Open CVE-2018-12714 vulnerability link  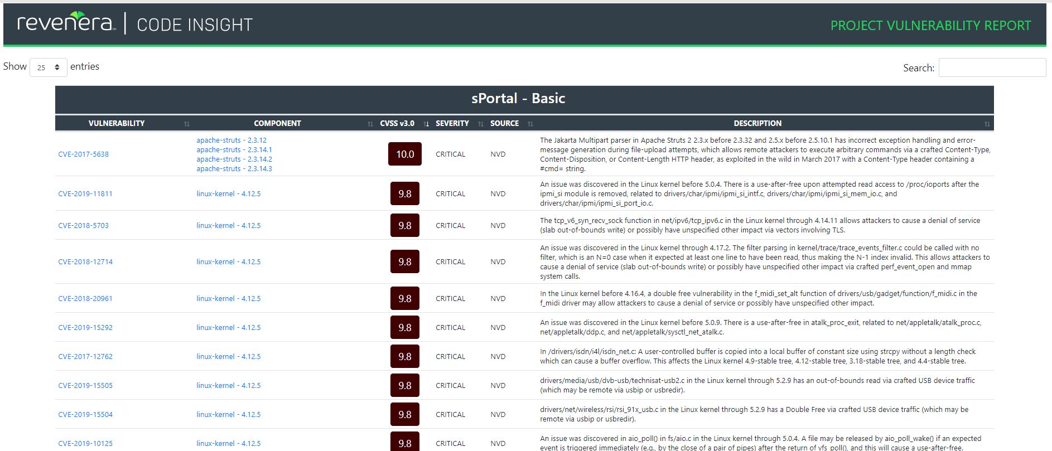[85, 262]
